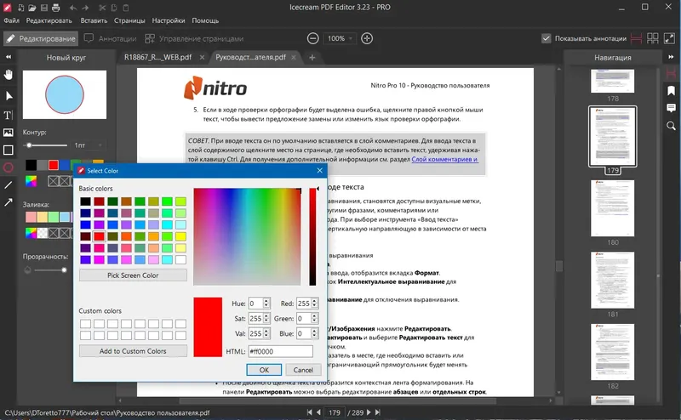681x420 pixels.
Task: Click the Paste clipboard icon
Action: click(126, 8)
